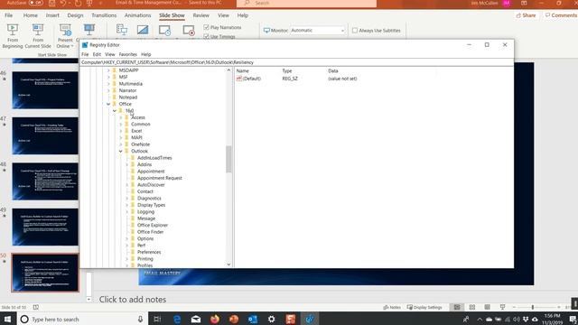
Task: Click the Set Up Slide Show icon
Action: tap(122, 30)
